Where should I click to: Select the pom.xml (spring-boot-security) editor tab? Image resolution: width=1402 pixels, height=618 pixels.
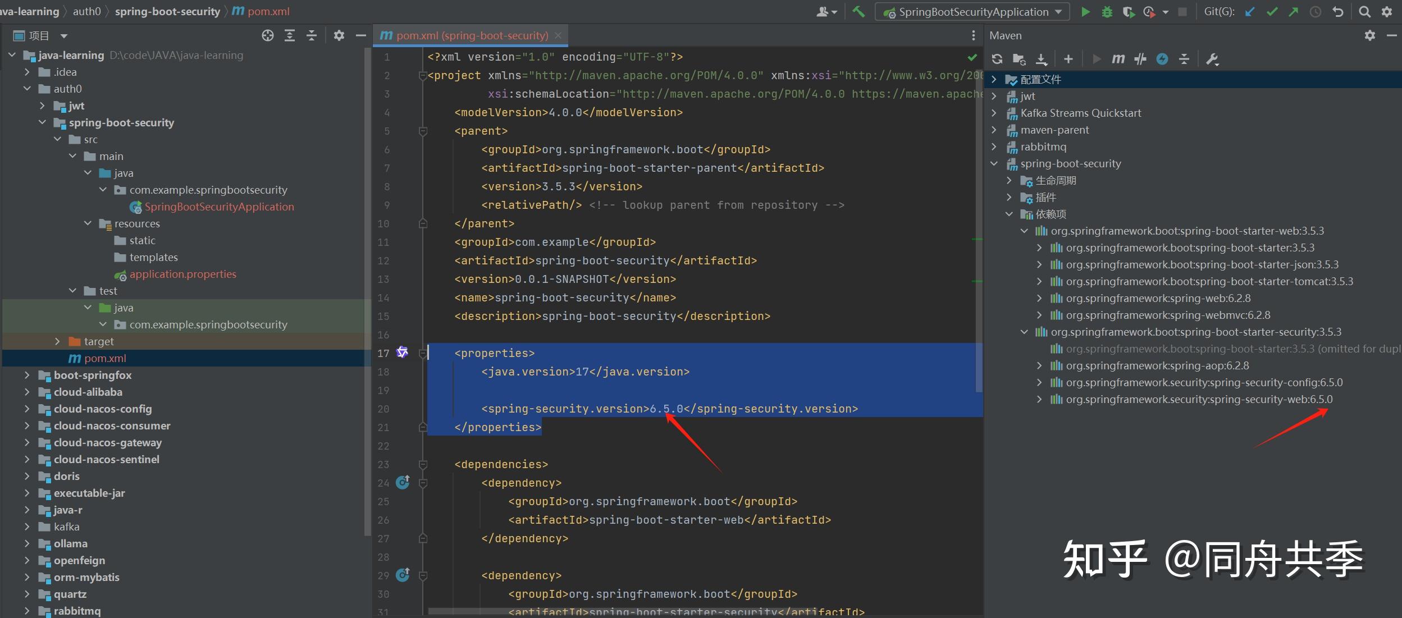coord(471,35)
